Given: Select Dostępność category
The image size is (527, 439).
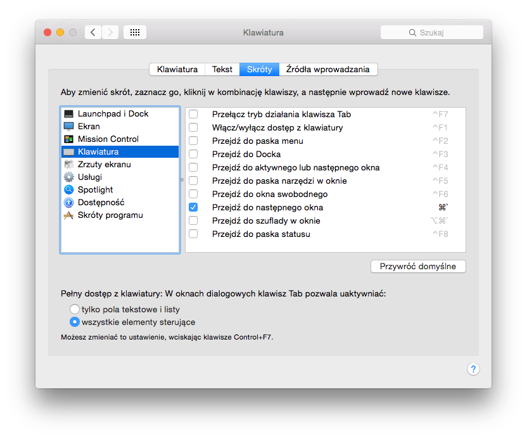Looking at the screenshot, I should tap(120, 202).
